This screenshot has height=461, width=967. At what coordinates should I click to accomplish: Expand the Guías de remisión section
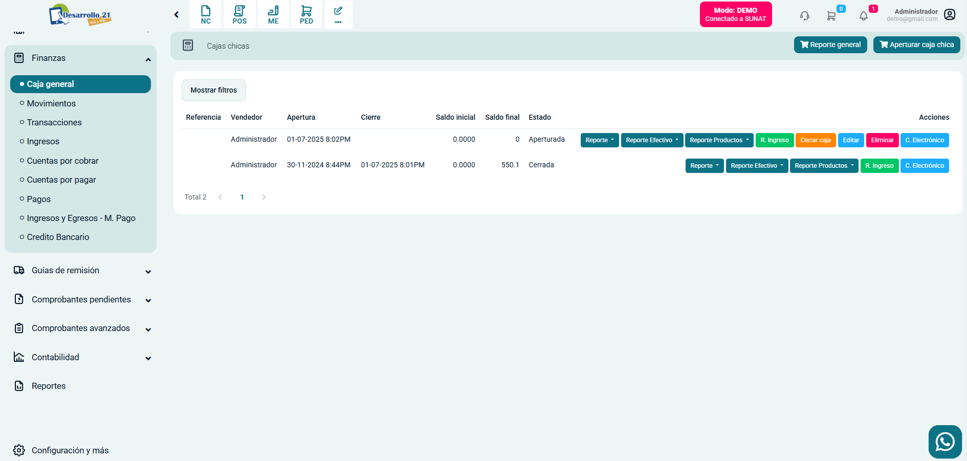coord(148,272)
